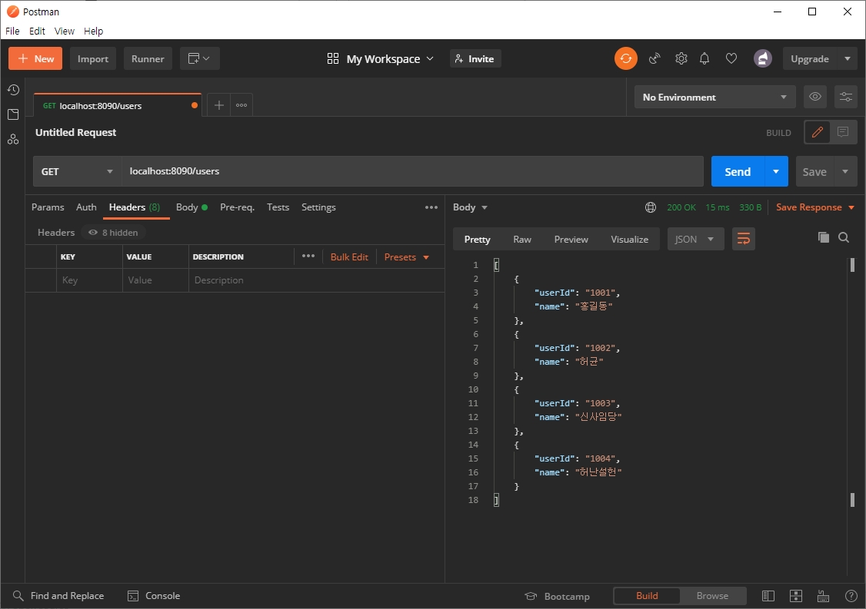Toggle word wrap in response body

[744, 239]
